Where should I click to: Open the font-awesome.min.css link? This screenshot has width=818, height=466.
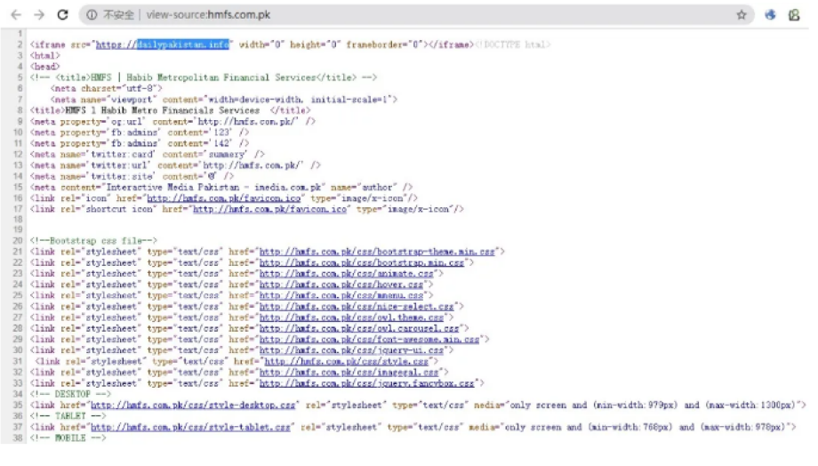tap(368, 340)
